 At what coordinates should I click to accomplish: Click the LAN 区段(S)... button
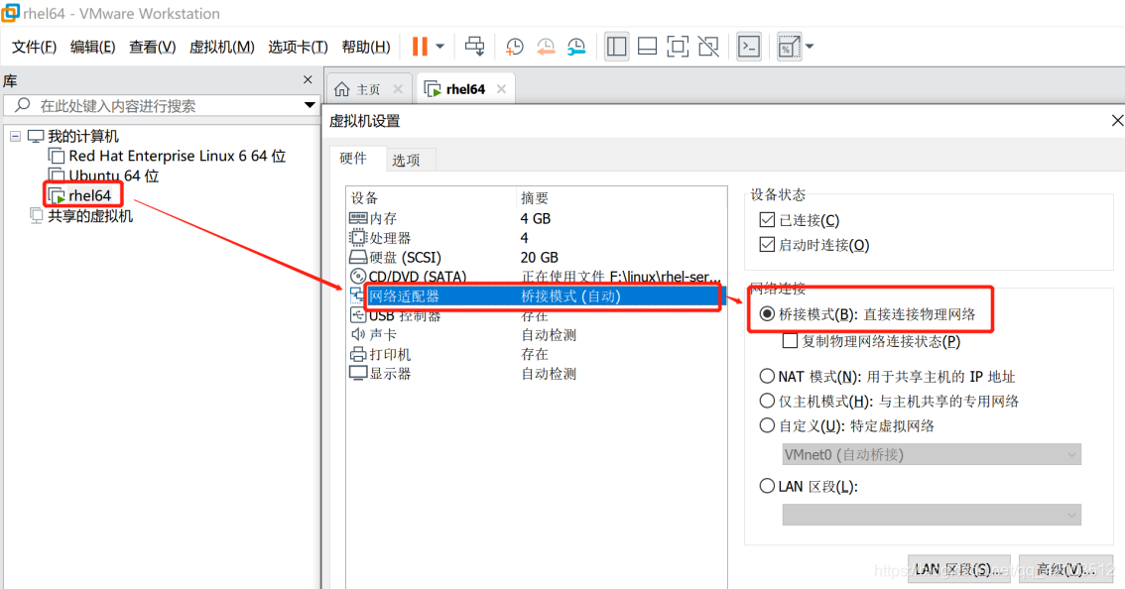(x=958, y=569)
